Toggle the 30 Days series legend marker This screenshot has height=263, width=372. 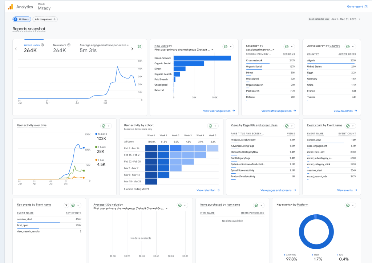click(96, 134)
